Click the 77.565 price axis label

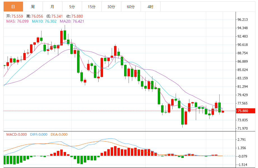pyautogui.click(x=243, y=103)
